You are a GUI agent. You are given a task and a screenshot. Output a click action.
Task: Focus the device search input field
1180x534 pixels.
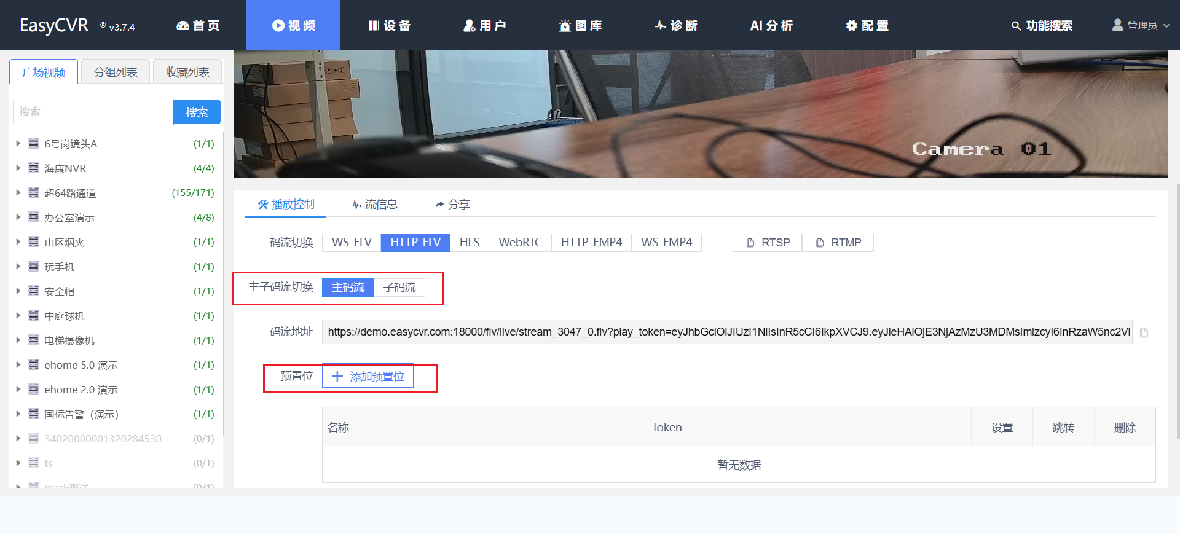pyautogui.click(x=93, y=112)
